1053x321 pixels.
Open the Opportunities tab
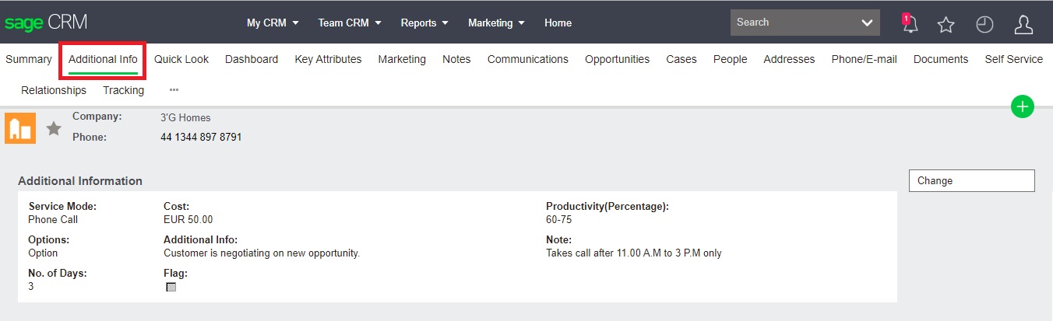tap(617, 59)
